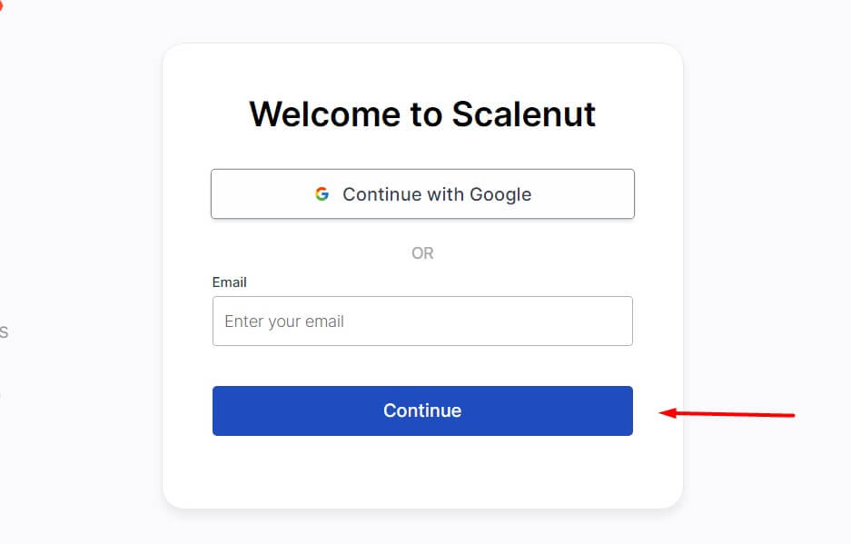Click the red arrow annotation's tail end
The width and height of the screenshot is (851, 544).
click(x=790, y=415)
